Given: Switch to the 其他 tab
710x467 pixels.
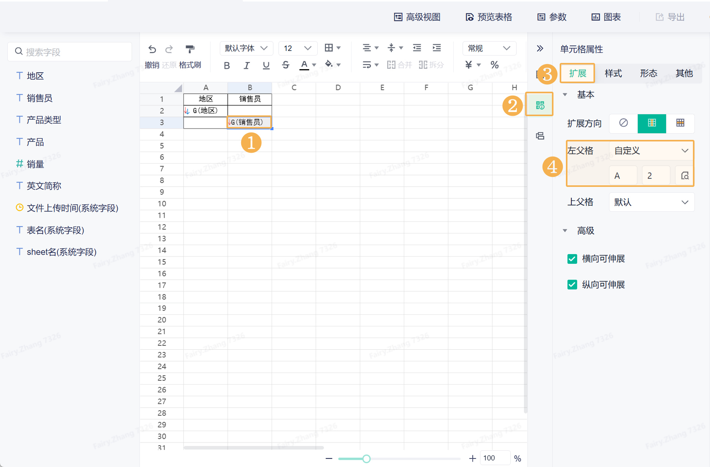Looking at the screenshot, I should click(x=684, y=73).
